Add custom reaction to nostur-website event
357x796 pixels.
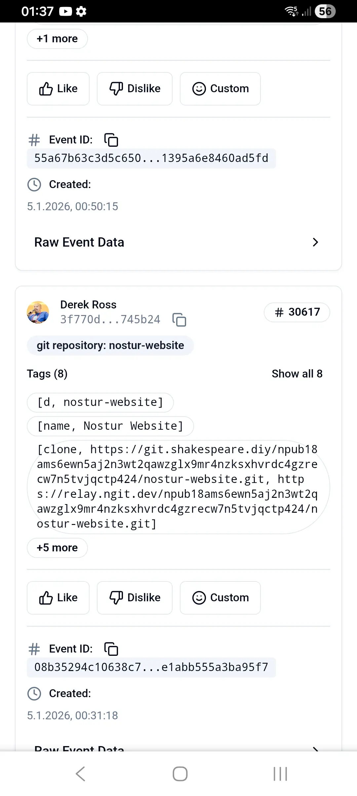220,598
